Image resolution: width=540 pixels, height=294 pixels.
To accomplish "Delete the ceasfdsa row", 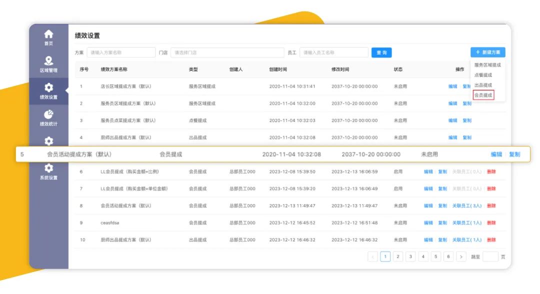I will pyautogui.click(x=491, y=222).
